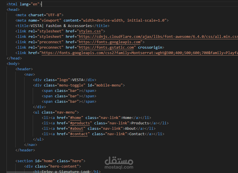Click the section id="home" class="hero" line

coord(50,161)
